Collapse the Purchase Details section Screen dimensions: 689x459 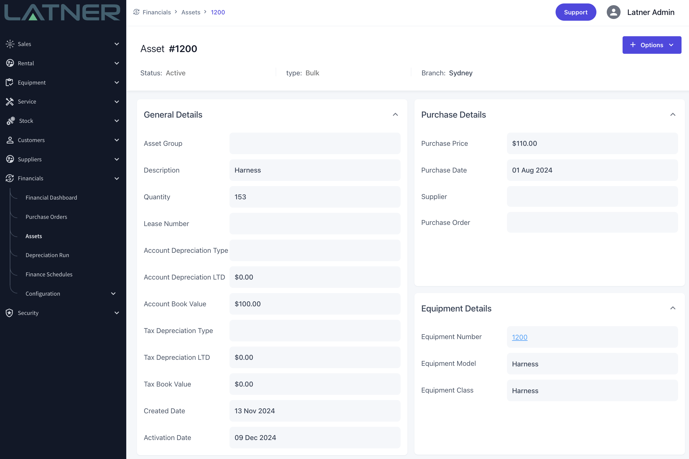[x=673, y=114]
